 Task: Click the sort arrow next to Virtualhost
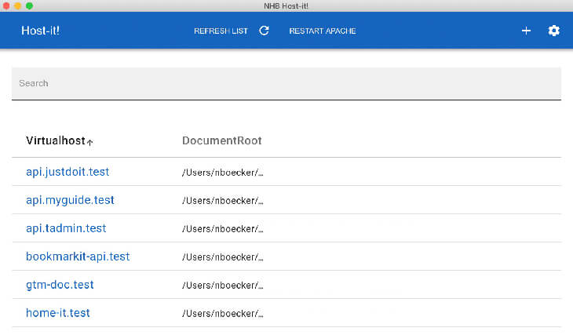click(90, 142)
